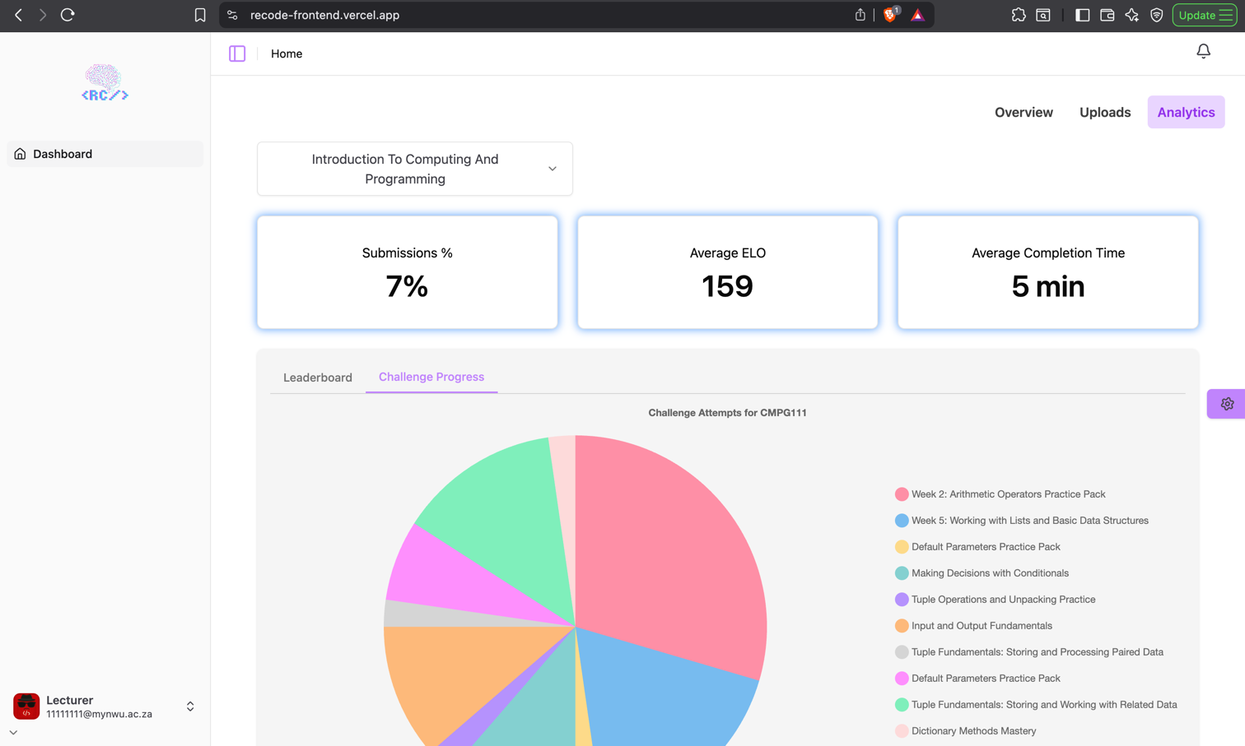Toggle Week 2 Arithmetic Operators legend item
The image size is (1245, 746).
tap(1000, 494)
